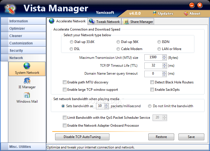Click the Accelerate Network globe icon

51,21
